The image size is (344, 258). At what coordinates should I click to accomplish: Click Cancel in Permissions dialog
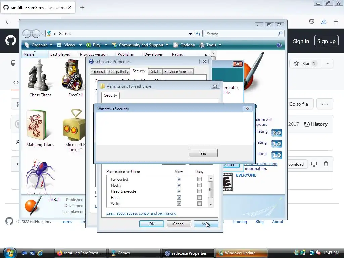tap(179, 224)
